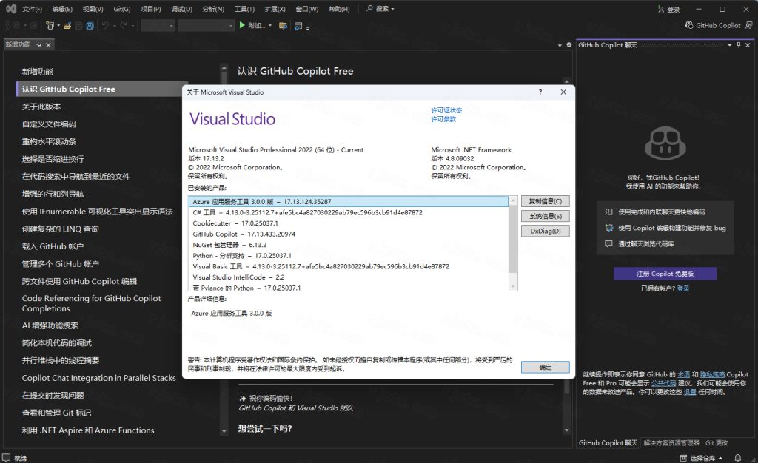This screenshot has width=758, height=463.
Task: Click the search magnifier icon
Action: pyautogui.click(x=369, y=9)
